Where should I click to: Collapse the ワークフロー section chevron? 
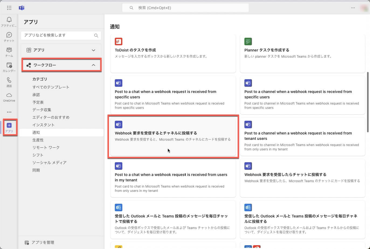(94, 65)
